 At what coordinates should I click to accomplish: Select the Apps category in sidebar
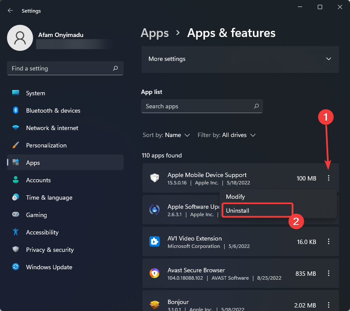point(65,162)
